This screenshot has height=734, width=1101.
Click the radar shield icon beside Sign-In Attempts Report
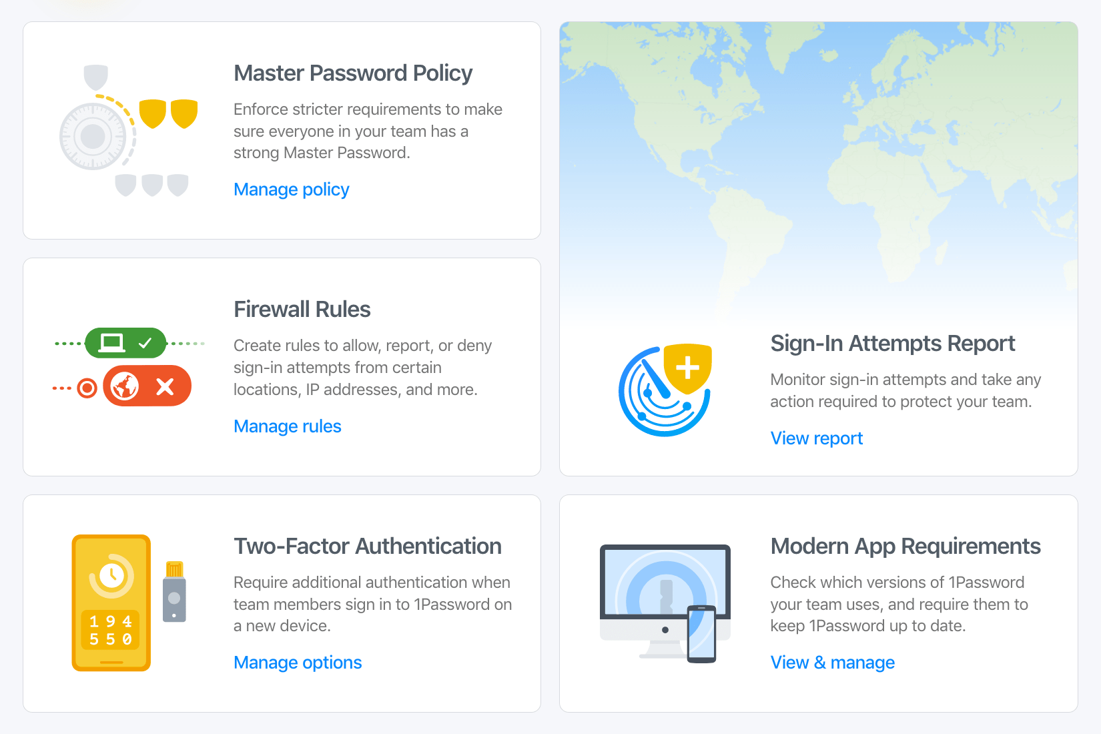[664, 390]
